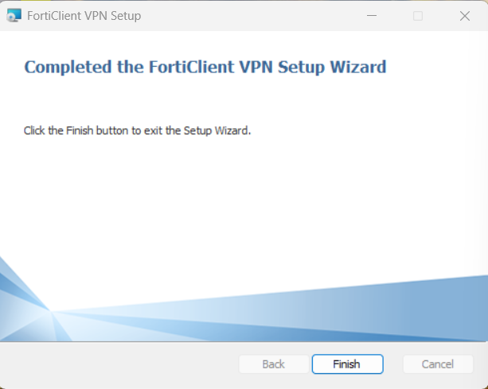Click the grayed-out Cancel button
Screen dimensions: 488x389
click(438, 364)
